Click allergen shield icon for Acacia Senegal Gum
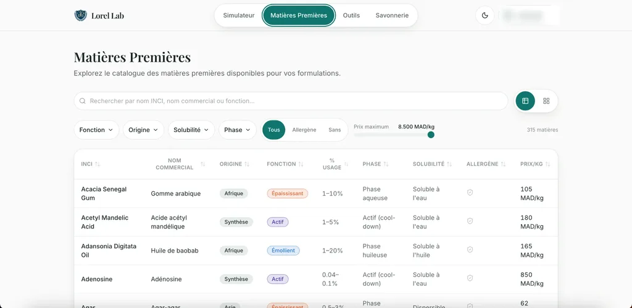632x308 pixels. 470,193
